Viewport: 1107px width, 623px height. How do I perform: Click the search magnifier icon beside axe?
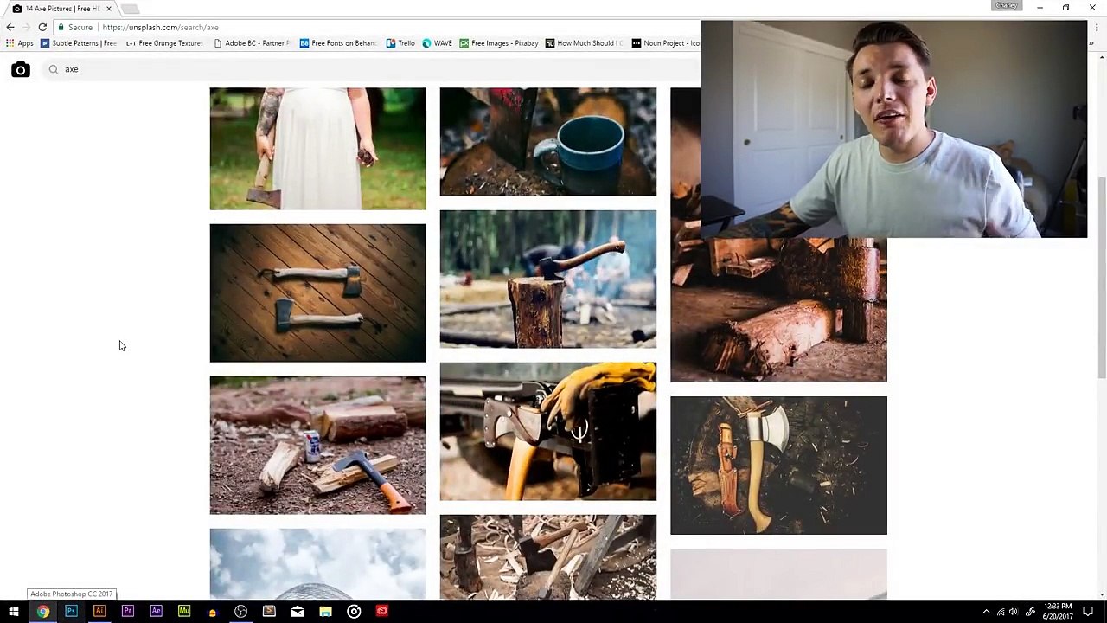click(x=54, y=69)
